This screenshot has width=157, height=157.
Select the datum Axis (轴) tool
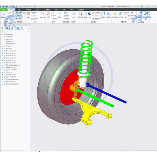[x=53, y=13]
